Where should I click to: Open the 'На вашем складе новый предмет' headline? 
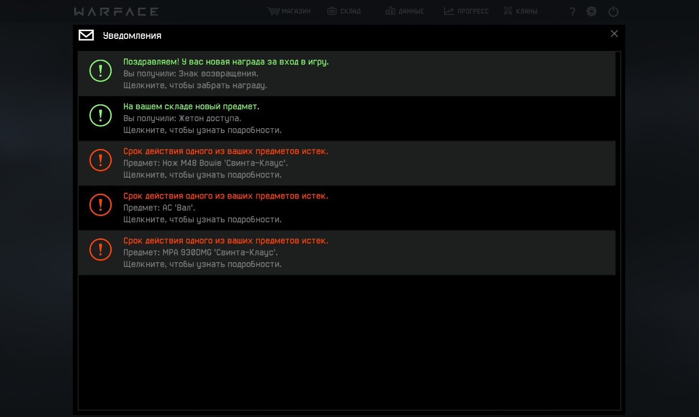click(191, 106)
